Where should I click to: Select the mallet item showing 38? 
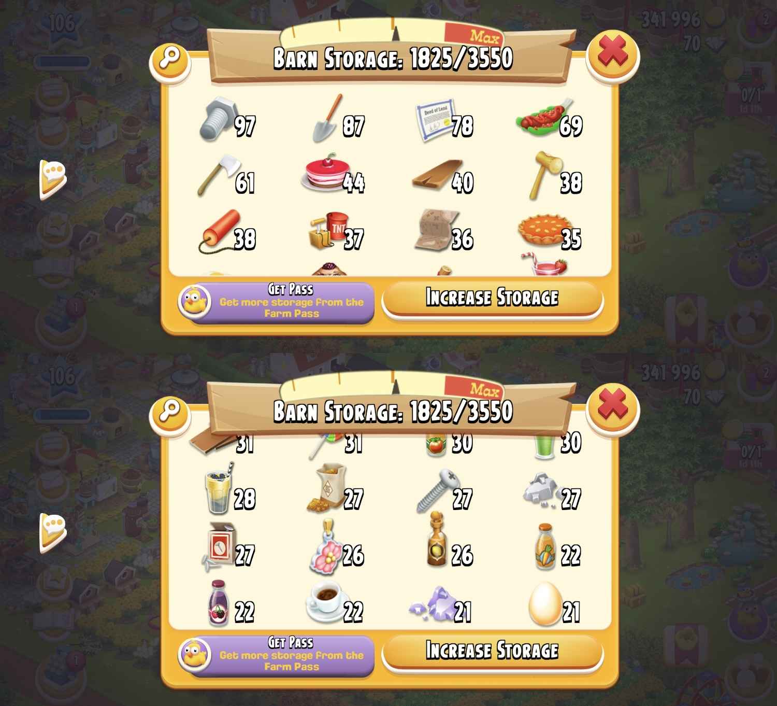(554, 176)
